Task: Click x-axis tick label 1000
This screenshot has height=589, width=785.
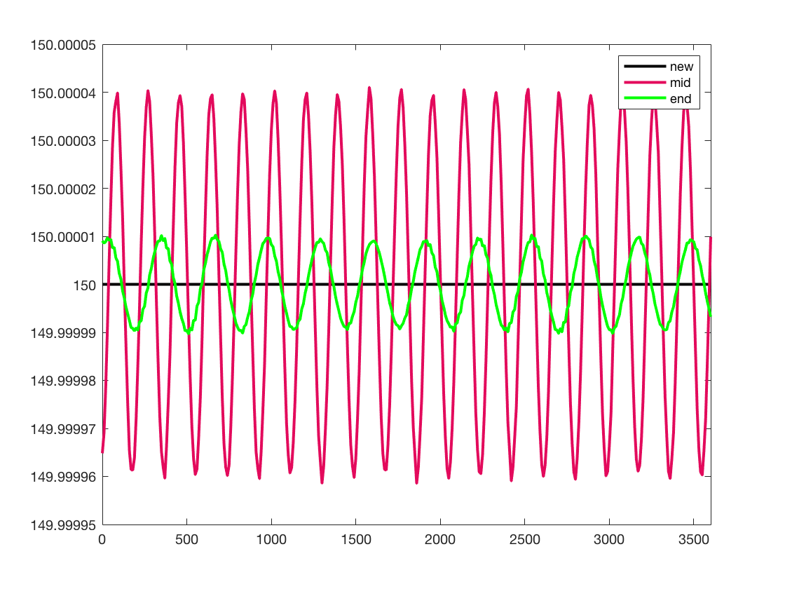Action: (x=271, y=539)
